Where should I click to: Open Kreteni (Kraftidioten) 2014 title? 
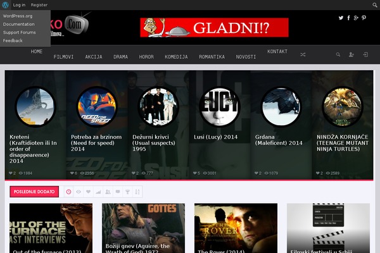point(33,149)
